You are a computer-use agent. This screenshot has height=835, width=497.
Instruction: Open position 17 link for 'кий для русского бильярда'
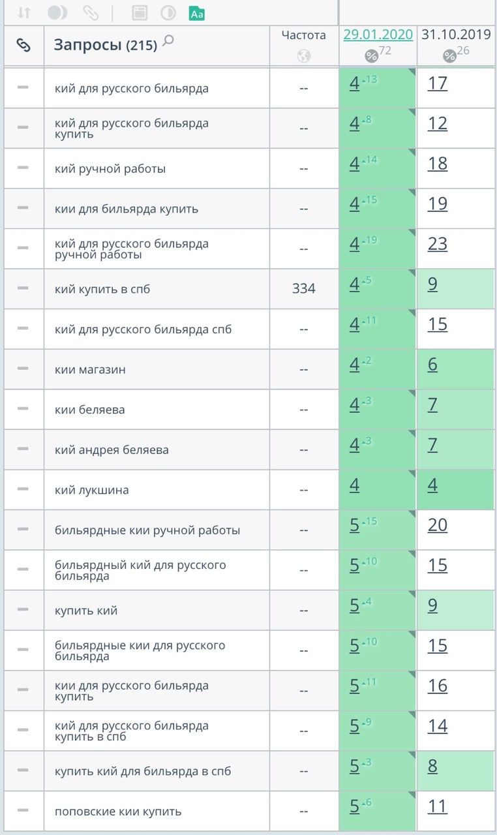click(438, 83)
